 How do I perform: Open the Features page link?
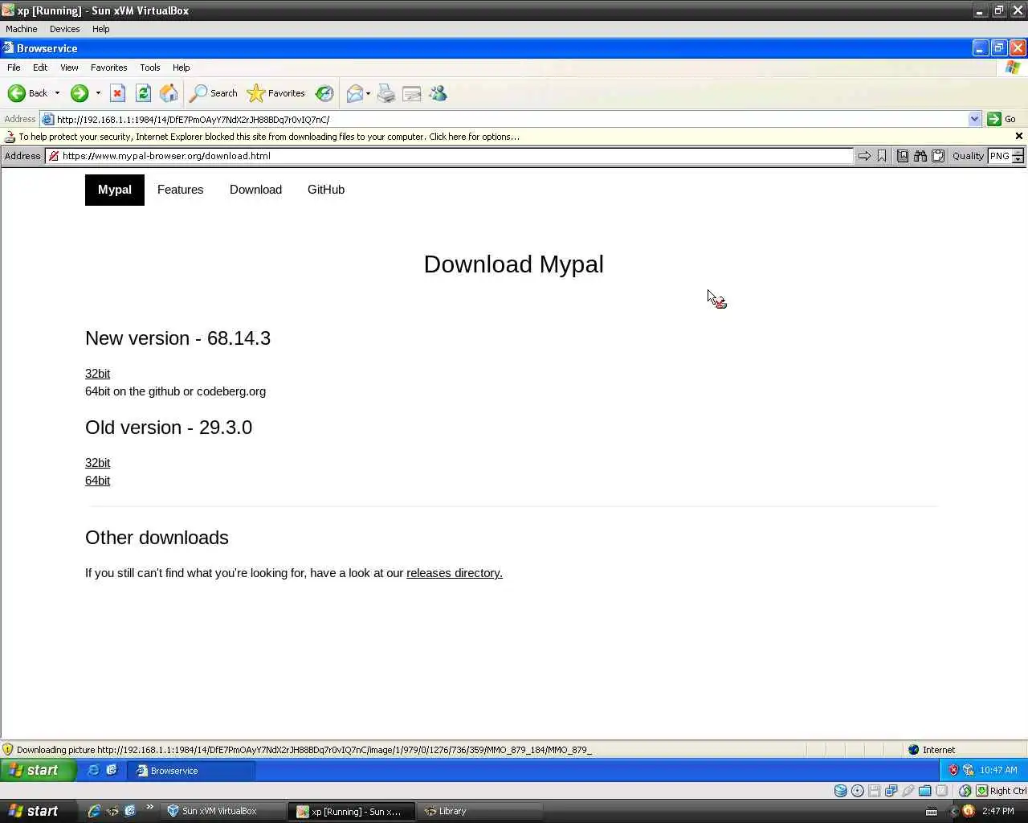click(x=180, y=190)
